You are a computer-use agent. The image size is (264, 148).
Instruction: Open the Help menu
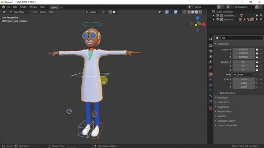tap(42, 7)
